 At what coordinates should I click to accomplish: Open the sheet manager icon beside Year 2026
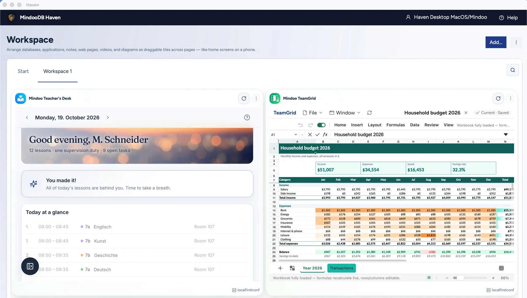292,268
